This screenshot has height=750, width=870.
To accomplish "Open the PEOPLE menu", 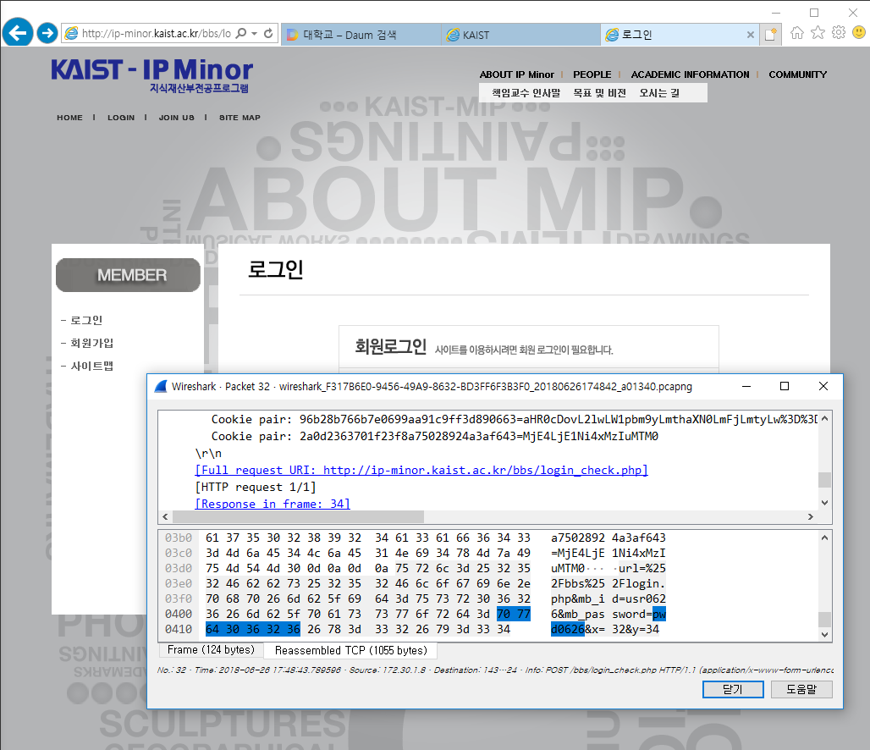I will click(x=592, y=74).
